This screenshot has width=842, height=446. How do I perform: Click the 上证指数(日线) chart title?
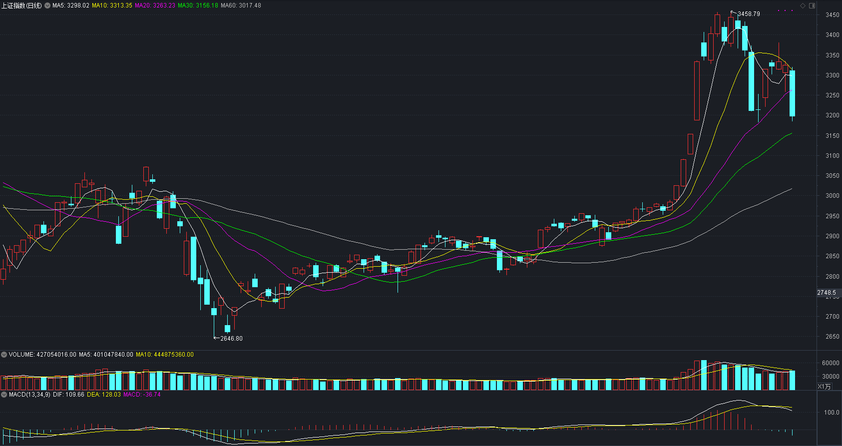[x=21, y=5]
